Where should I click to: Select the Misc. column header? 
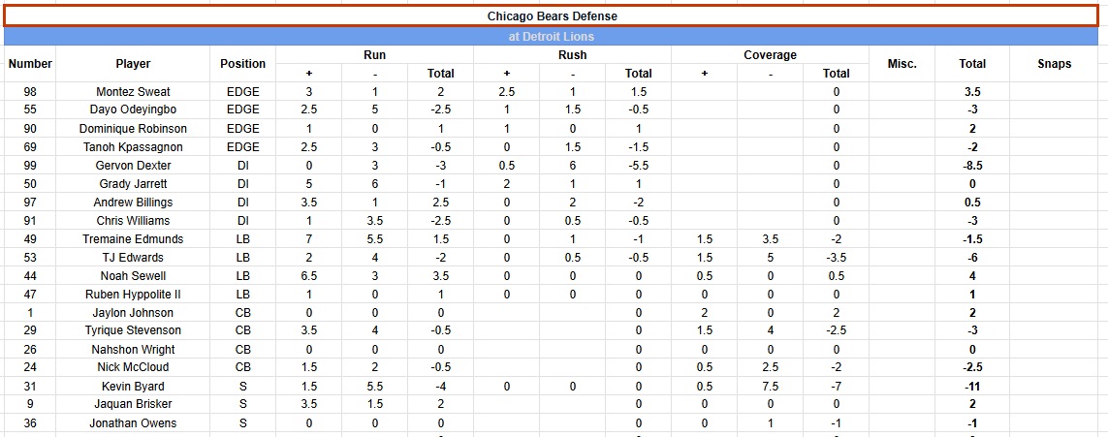902,64
